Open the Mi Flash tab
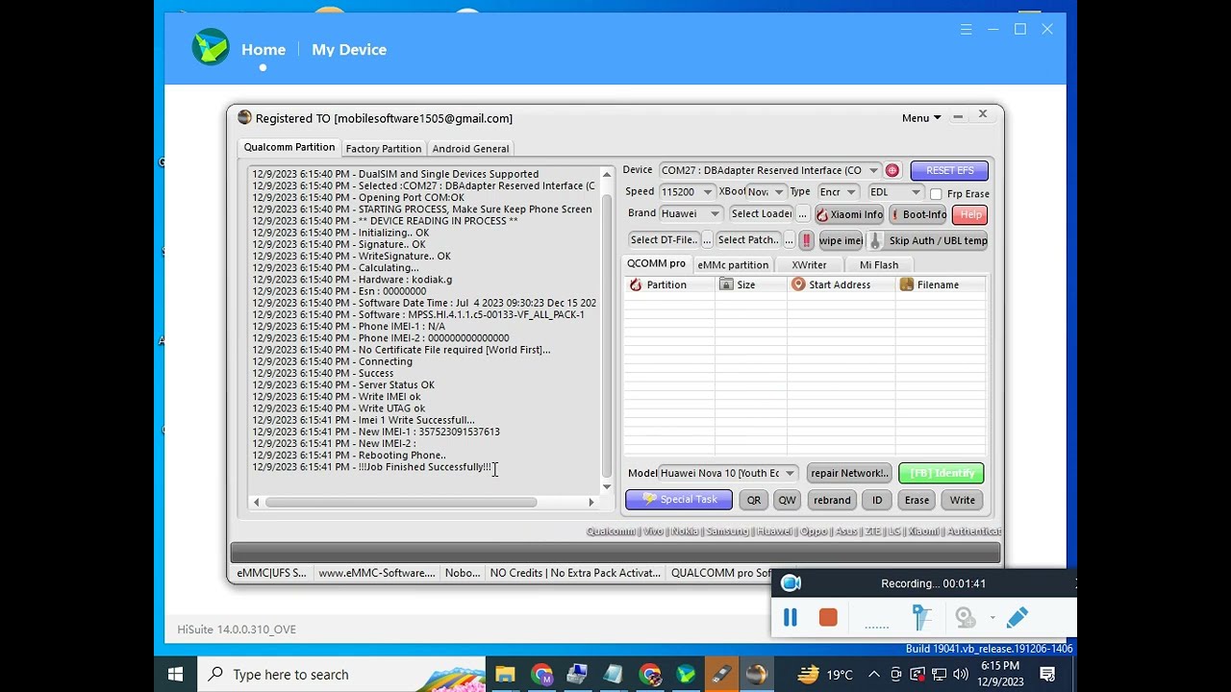 coord(880,263)
